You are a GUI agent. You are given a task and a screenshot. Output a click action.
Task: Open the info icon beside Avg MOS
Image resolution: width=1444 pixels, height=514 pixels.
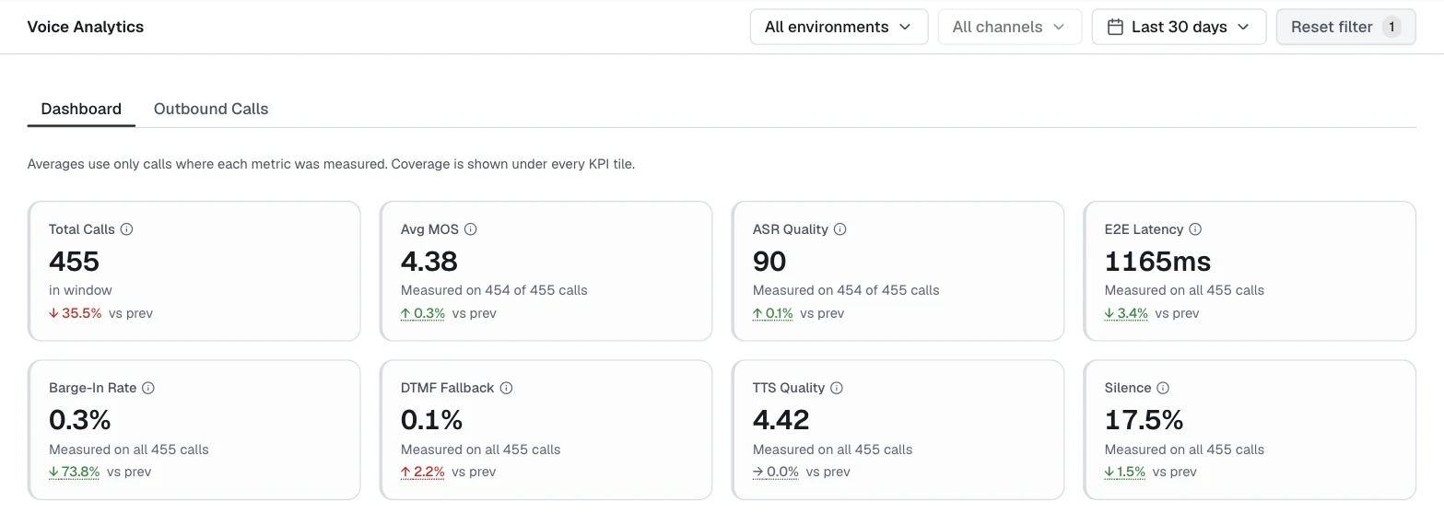471,229
